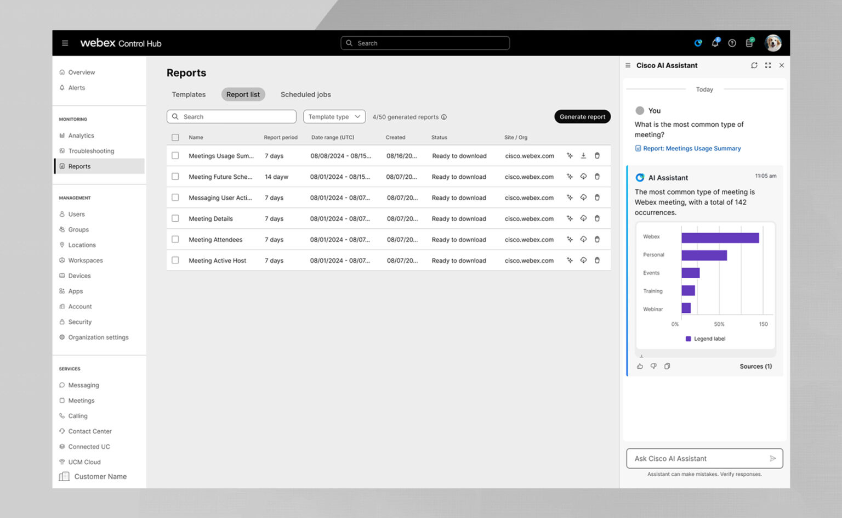Open the Cisco AI Assistant menu

(x=627, y=65)
